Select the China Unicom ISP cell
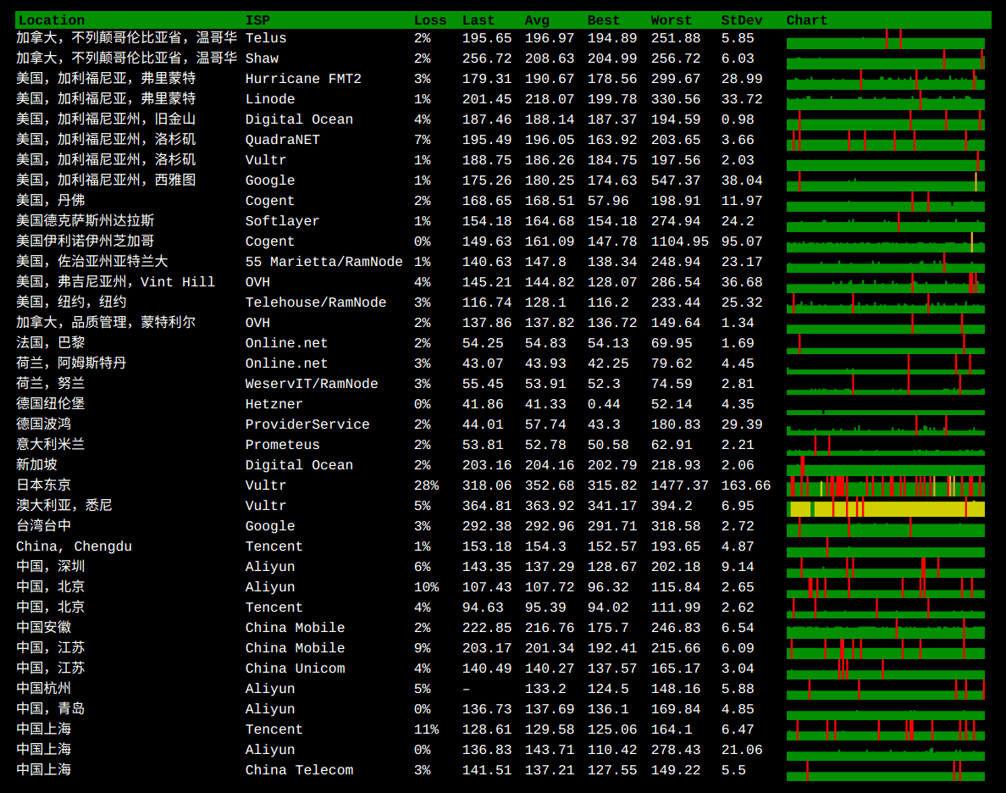The height and width of the screenshot is (793, 1006). [296, 668]
